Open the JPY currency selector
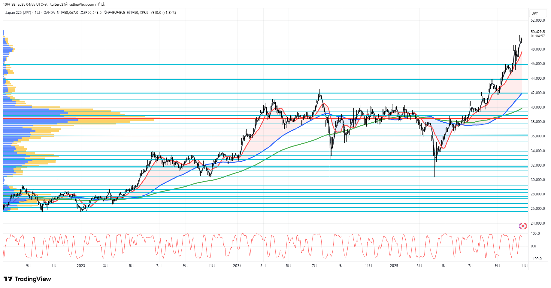The width and height of the screenshot is (551, 288). click(535, 14)
